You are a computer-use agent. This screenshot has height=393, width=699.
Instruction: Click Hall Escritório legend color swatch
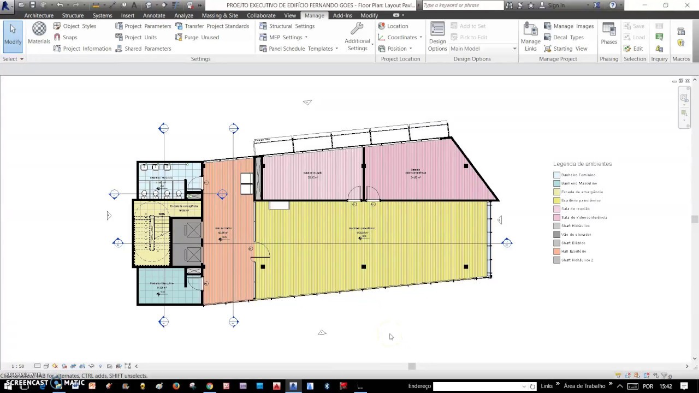point(556,252)
